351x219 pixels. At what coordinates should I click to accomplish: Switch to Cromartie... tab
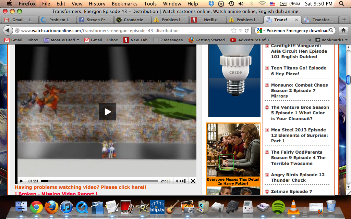pyautogui.click(x=132, y=20)
